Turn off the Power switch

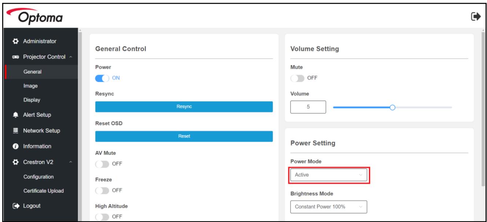pyautogui.click(x=102, y=78)
